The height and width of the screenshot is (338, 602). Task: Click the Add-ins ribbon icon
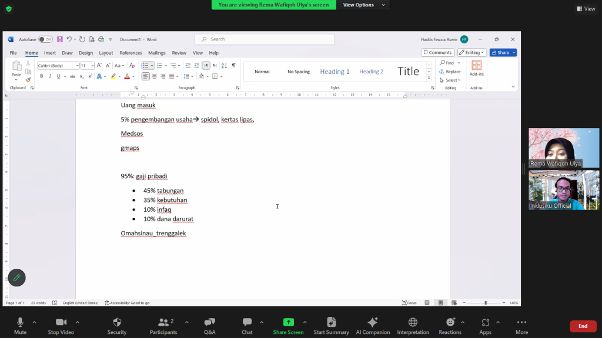click(x=476, y=68)
